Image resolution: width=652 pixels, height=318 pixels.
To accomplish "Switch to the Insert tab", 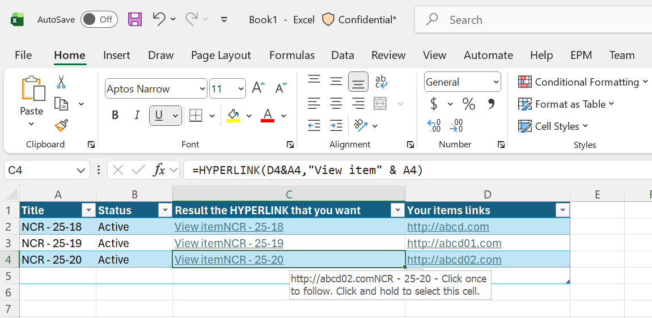I will [116, 56].
